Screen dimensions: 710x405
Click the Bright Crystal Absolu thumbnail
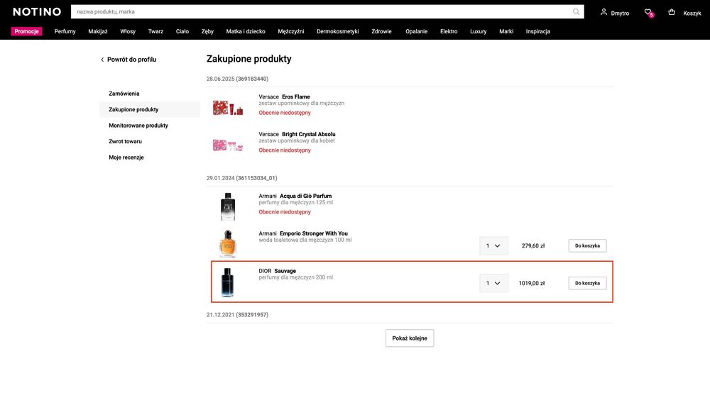tap(228, 145)
